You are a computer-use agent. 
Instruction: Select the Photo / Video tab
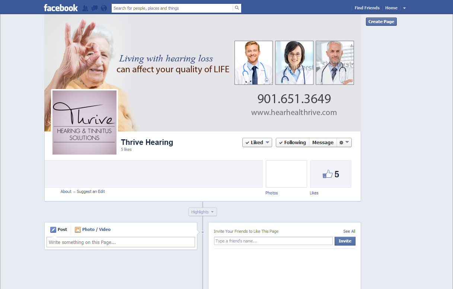pyautogui.click(x=93, y=230)
